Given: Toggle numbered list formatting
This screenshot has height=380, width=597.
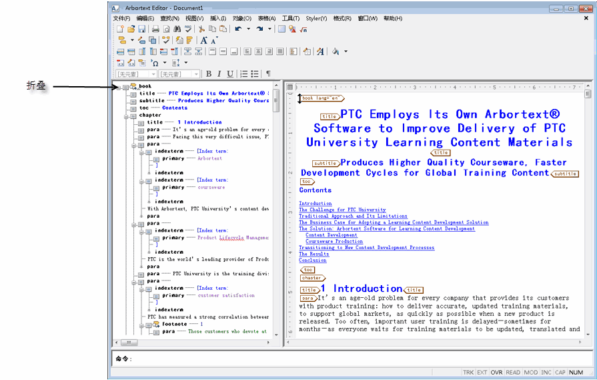Looking at the screenshot, I should click(x=244, y=74).
